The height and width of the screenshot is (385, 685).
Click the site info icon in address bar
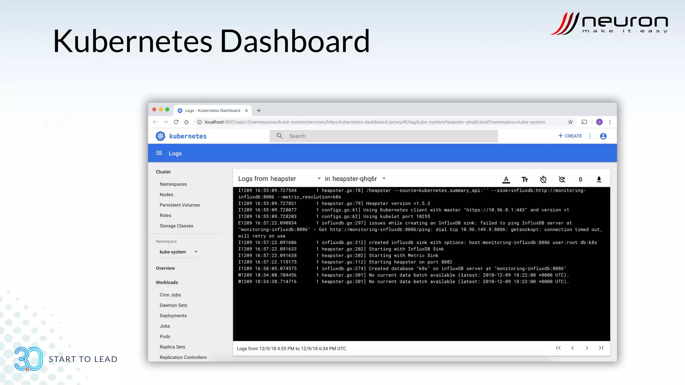pos(199,122)
